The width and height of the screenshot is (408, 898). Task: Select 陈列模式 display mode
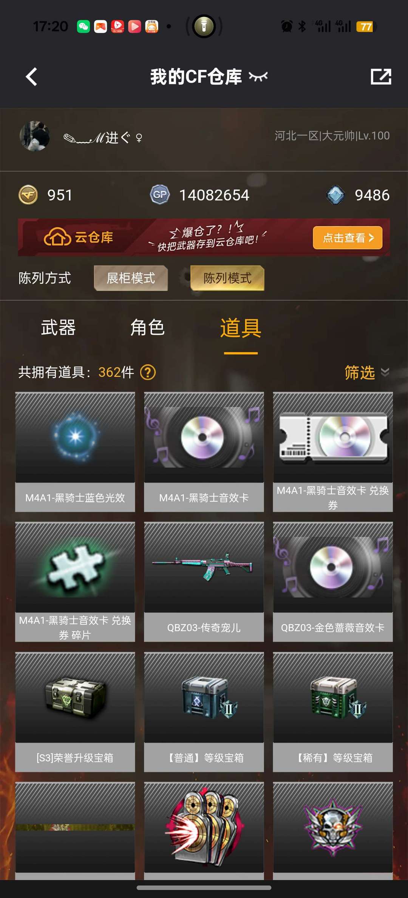[227, 278]
